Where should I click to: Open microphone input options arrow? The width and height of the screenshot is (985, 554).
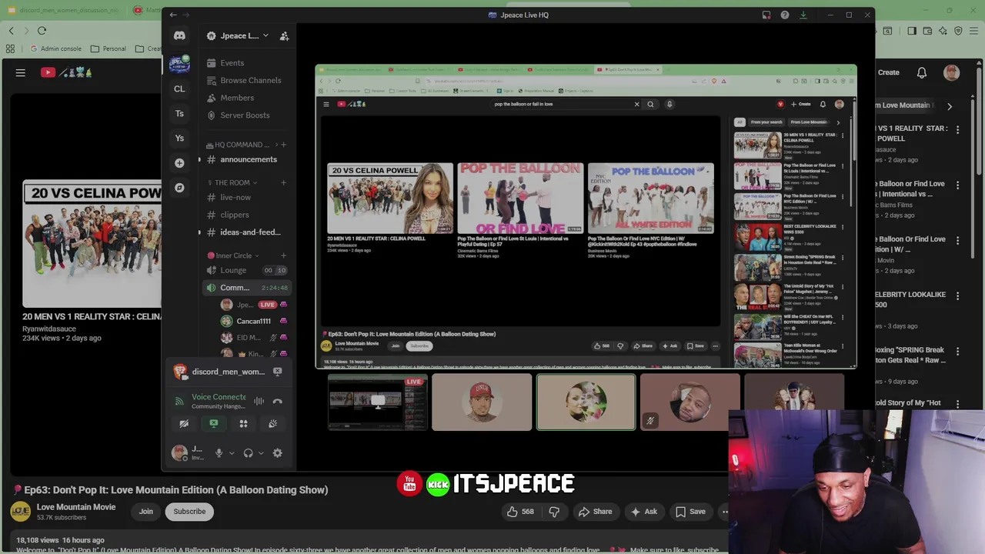click(x=232, y=453)
